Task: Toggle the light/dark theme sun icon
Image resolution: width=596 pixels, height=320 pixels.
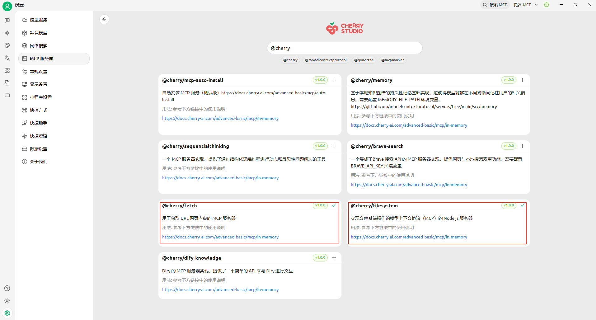Action: 7,301
